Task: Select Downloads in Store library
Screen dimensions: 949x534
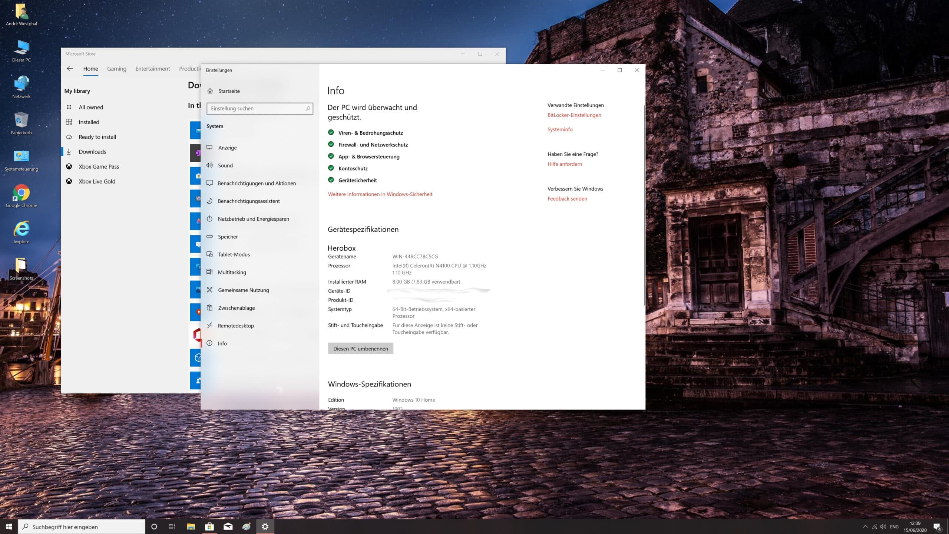Action: [x=124, y=152]
